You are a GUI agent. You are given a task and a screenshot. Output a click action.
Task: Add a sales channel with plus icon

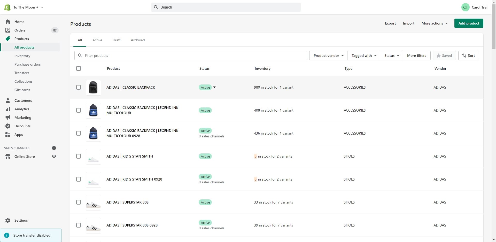point(54,148)
